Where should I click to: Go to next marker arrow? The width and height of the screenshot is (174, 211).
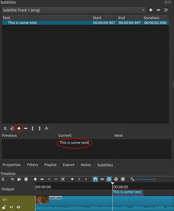click(x=86, y=179)
